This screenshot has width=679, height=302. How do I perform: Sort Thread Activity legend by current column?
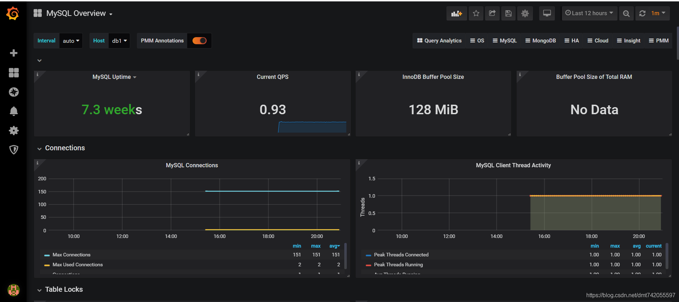coord(654,246)
